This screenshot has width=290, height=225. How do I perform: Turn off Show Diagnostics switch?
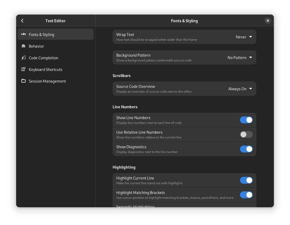click(246, 149)
